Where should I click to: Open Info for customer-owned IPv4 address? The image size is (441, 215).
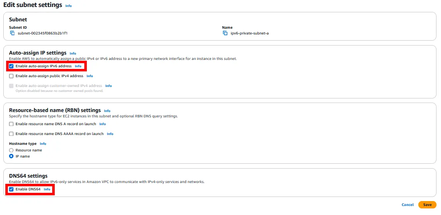[x=109, y=86]
